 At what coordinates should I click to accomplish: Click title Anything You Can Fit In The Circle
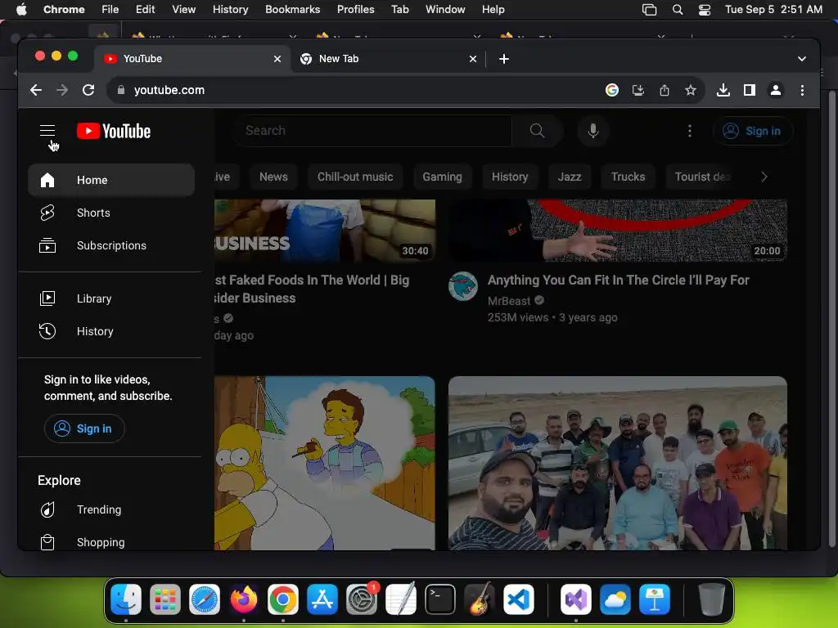pos(618,280)
